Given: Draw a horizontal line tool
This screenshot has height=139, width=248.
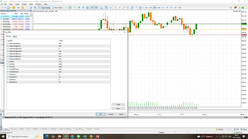Looking at the screenshot, I should (x=120, y=7).
